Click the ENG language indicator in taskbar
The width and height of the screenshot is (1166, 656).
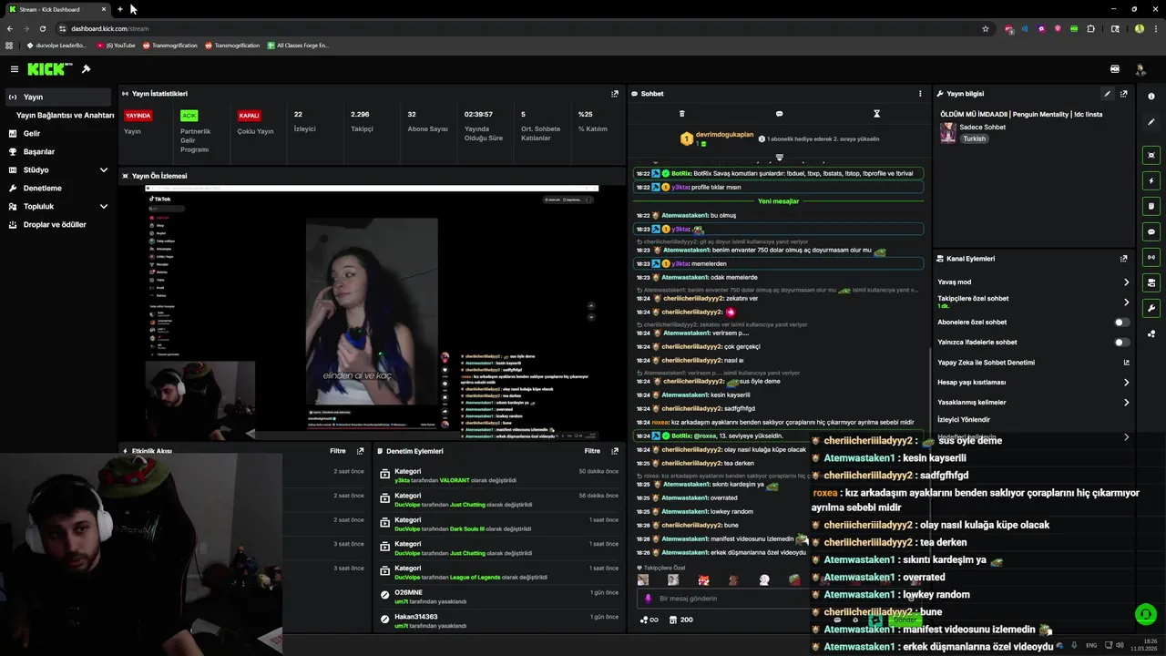(1091, 645)
